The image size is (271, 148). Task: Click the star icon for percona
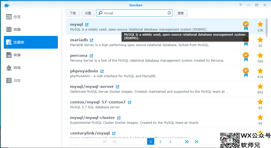click(x=260, y=56)
